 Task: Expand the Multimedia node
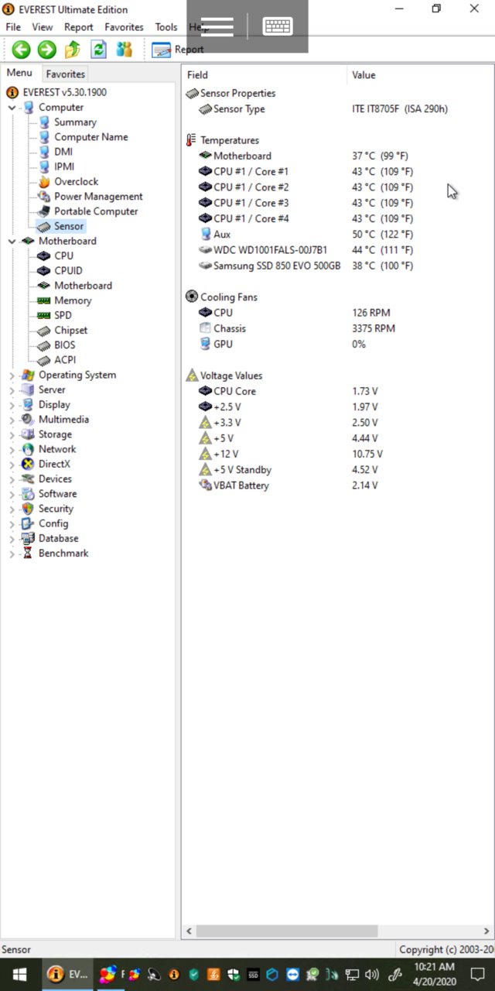(12, 420)
